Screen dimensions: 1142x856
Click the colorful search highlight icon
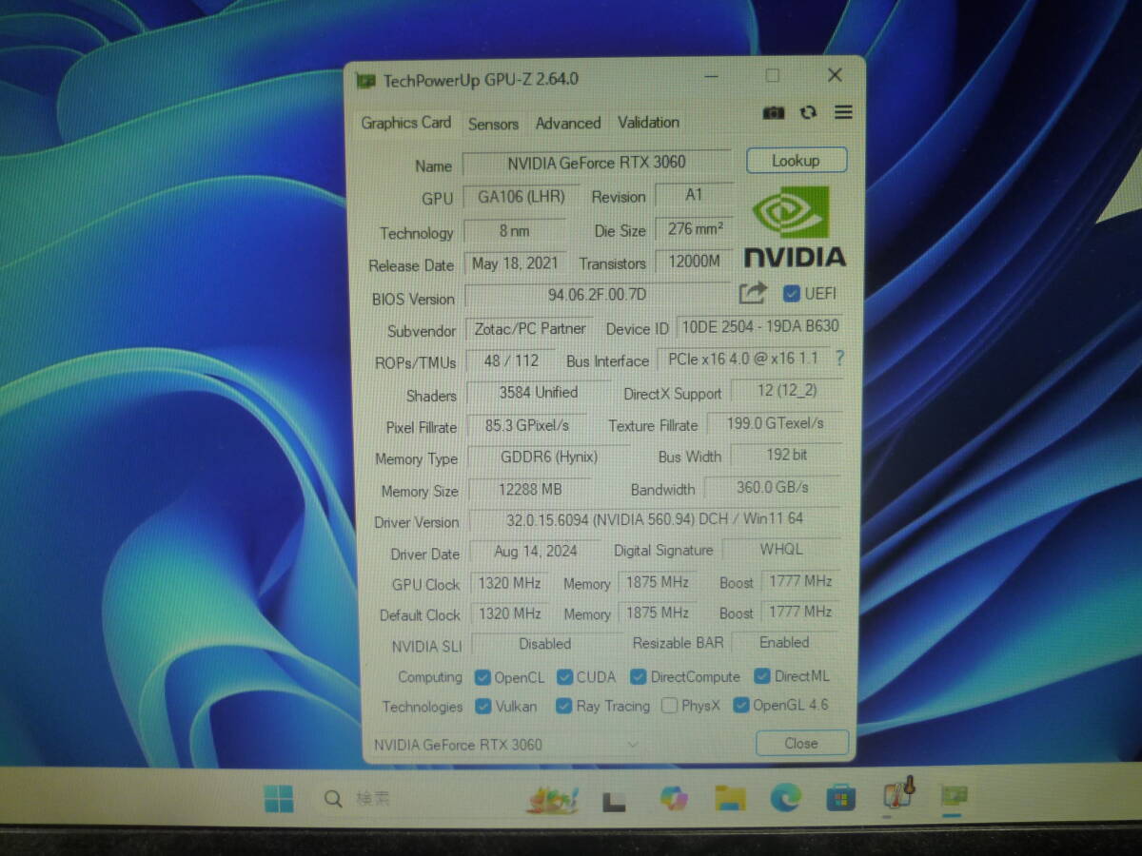pyautogui.click(x=553, y=799)
